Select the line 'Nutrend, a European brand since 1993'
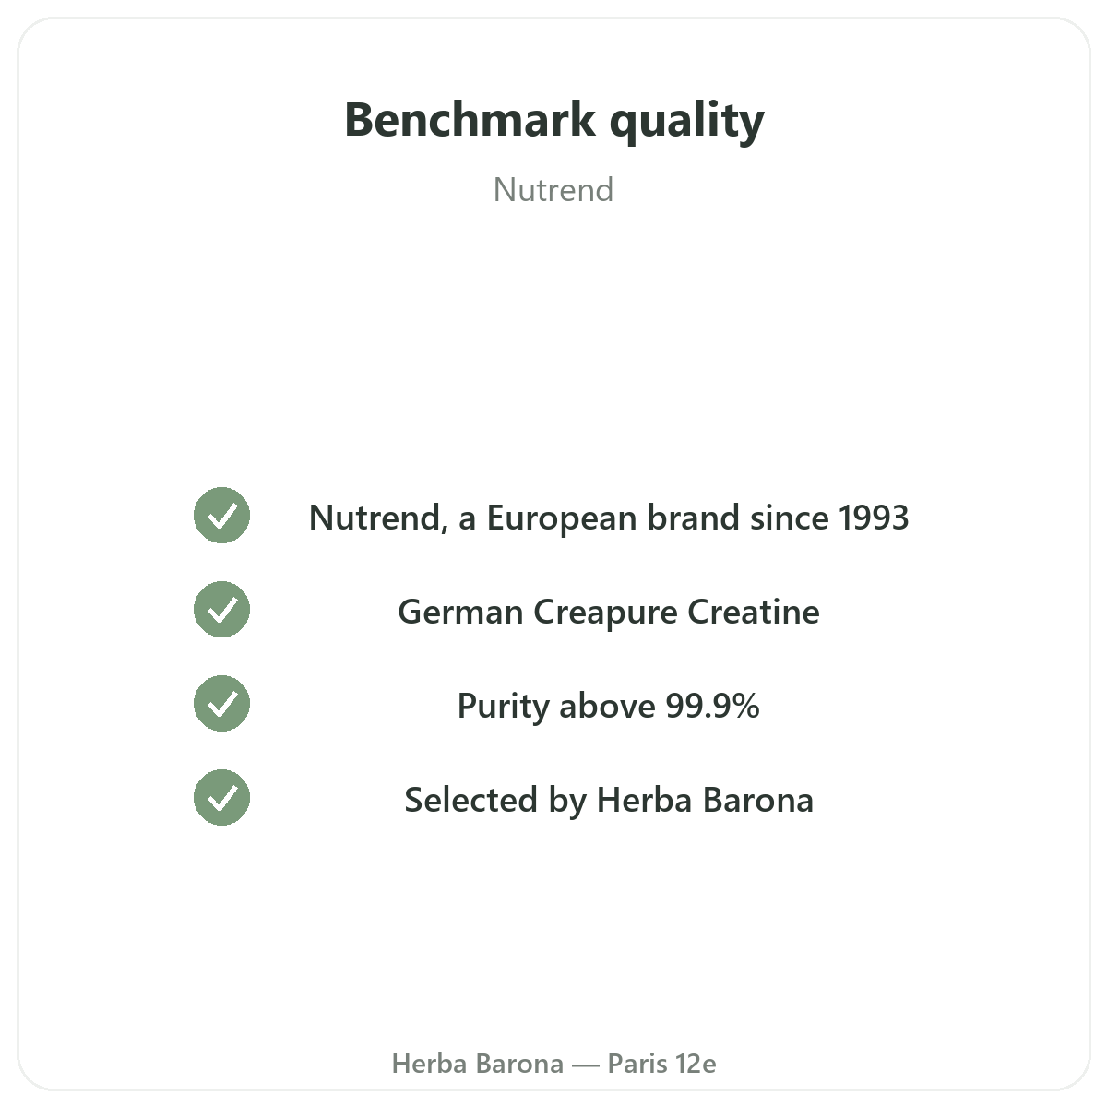This screenshot has width=1107, height=1107. point(609,518)
